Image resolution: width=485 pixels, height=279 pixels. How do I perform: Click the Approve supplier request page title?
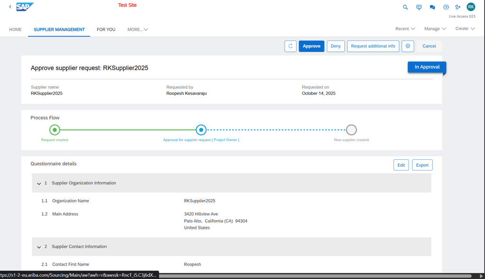tap(90, 68)
